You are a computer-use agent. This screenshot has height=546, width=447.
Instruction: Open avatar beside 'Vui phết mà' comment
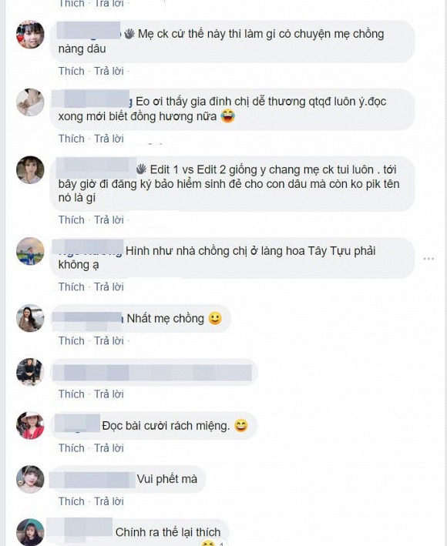tap(30, 479)
